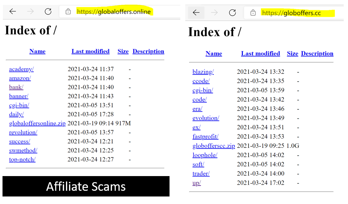Sort globoffers.cc listing by Description
Image resolution: width=348 pixels, height=204 pixels.
tap(317, 53)
